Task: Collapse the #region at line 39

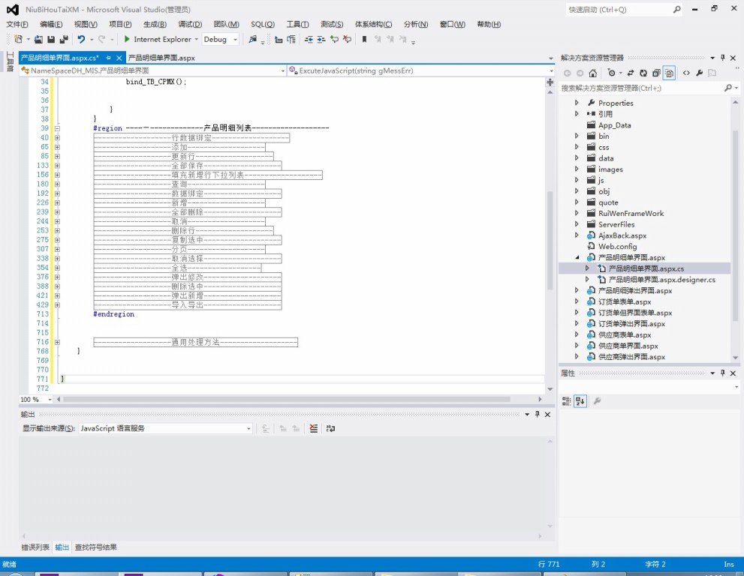Action: pyautogui.click(x=57, y=128)
